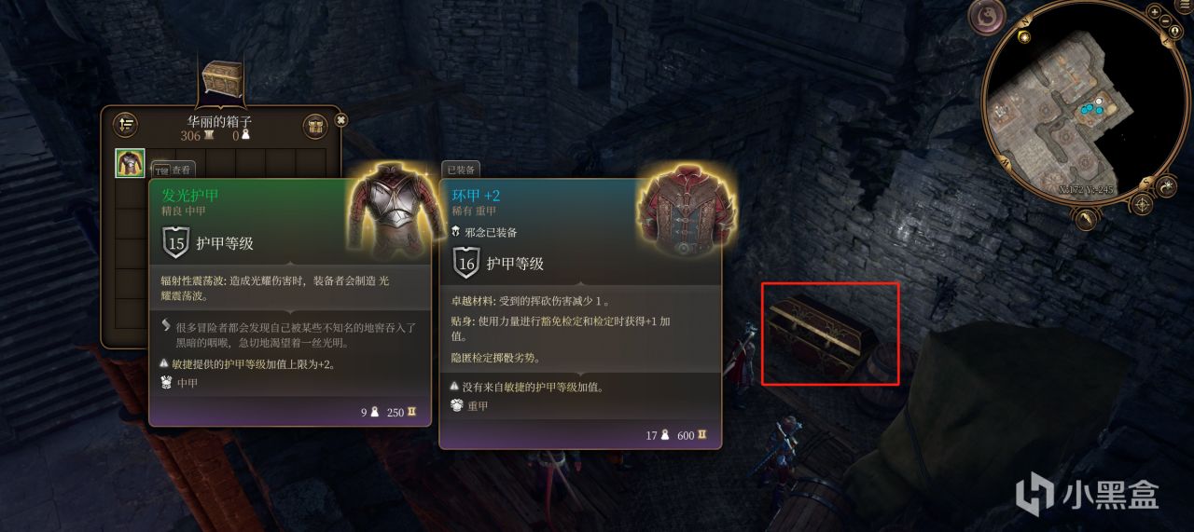Click the 已装备 equipped tab label
This screenshot has height=532, width=1194.
pos(461,170)
